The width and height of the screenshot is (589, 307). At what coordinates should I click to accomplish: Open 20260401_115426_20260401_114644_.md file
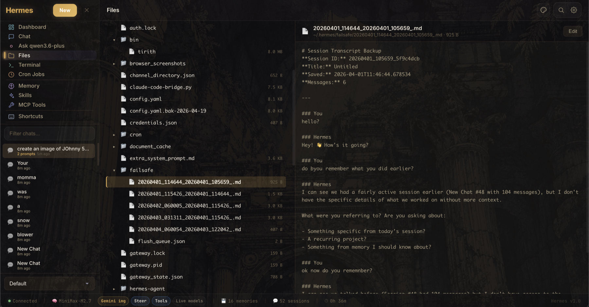[x=196, y=194]
